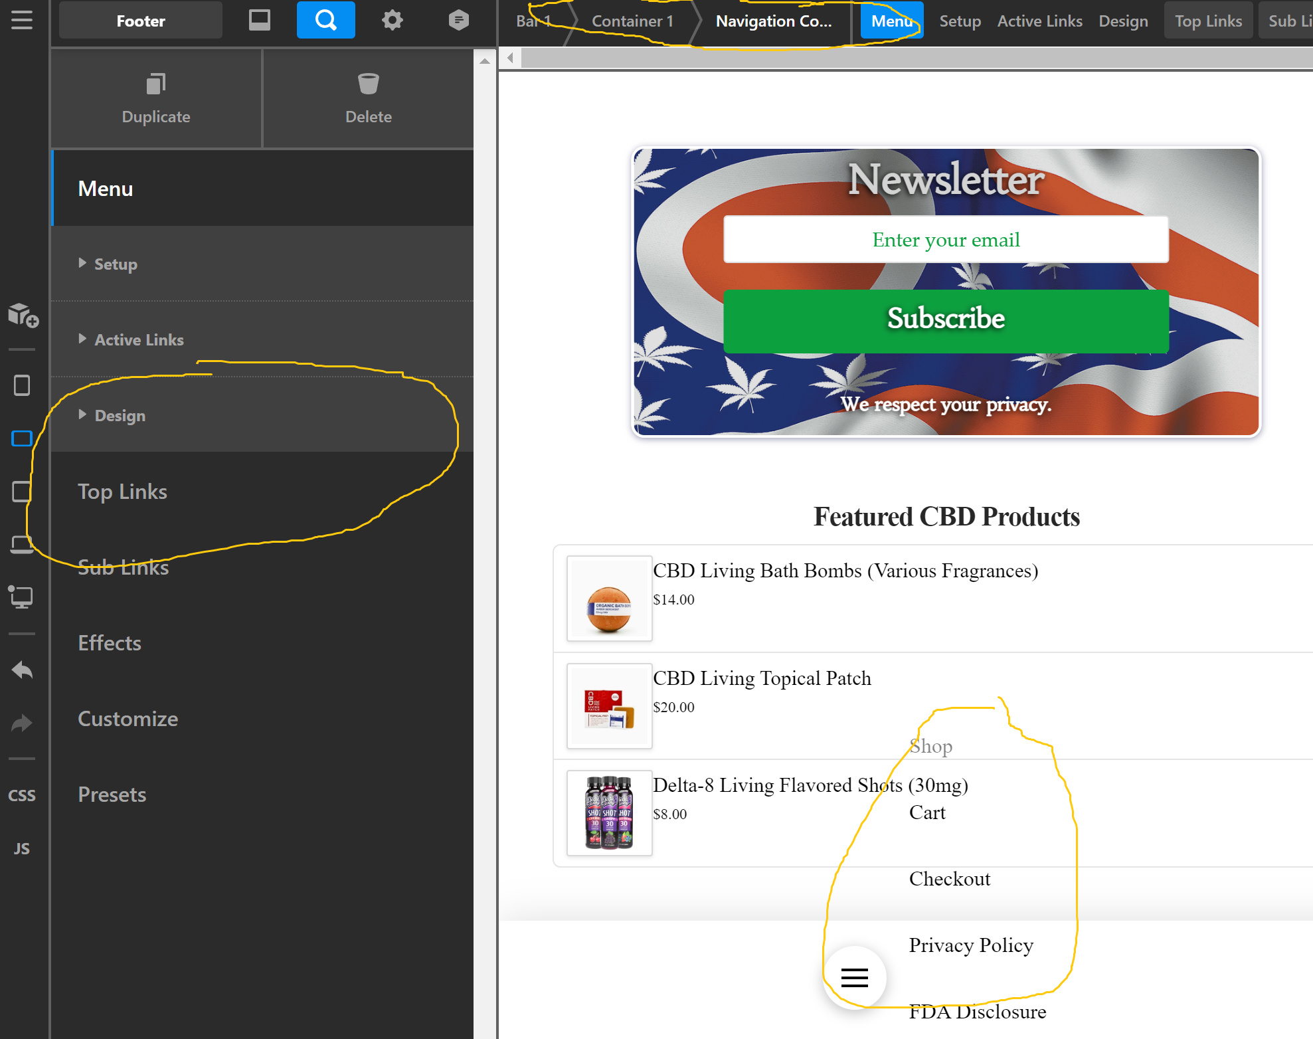Open the JS editor
This screenshot has height=1039, width=1313.
22,848
